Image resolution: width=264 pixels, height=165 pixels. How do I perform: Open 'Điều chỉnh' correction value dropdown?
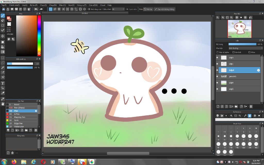coord(118,9)
